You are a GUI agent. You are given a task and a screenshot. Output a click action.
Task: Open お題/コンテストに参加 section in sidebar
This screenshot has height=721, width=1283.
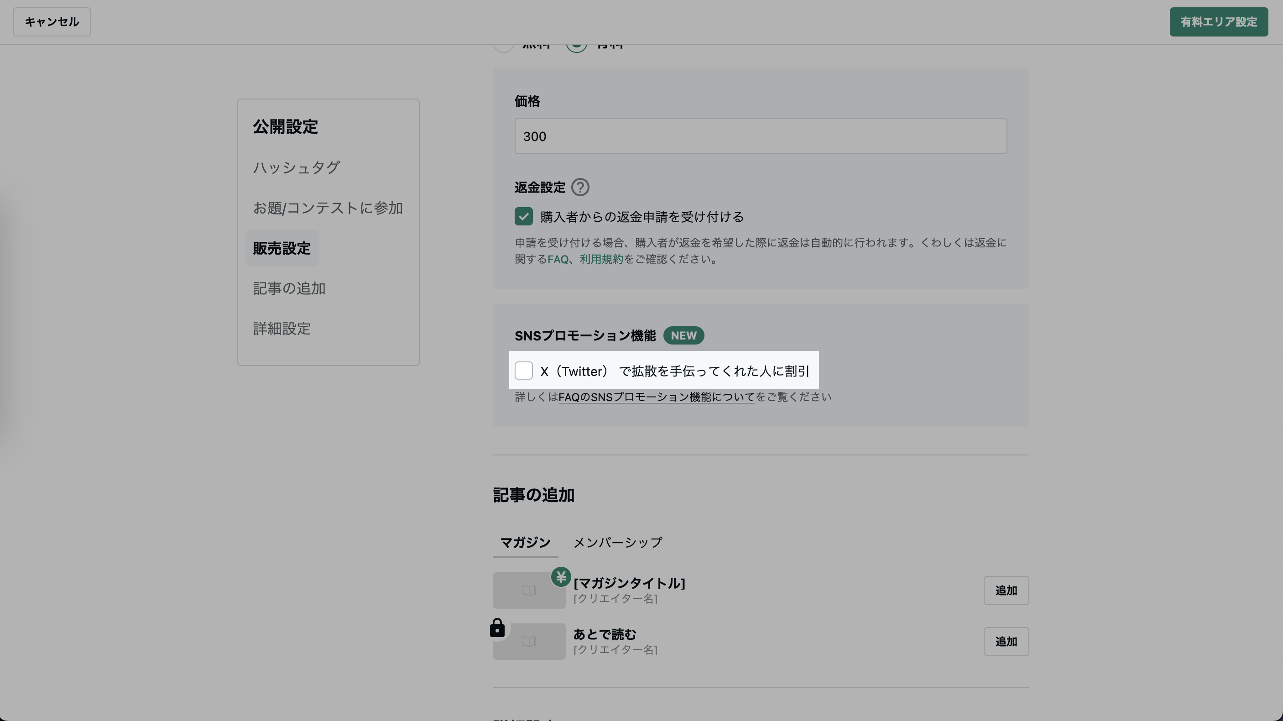(328, 208)
